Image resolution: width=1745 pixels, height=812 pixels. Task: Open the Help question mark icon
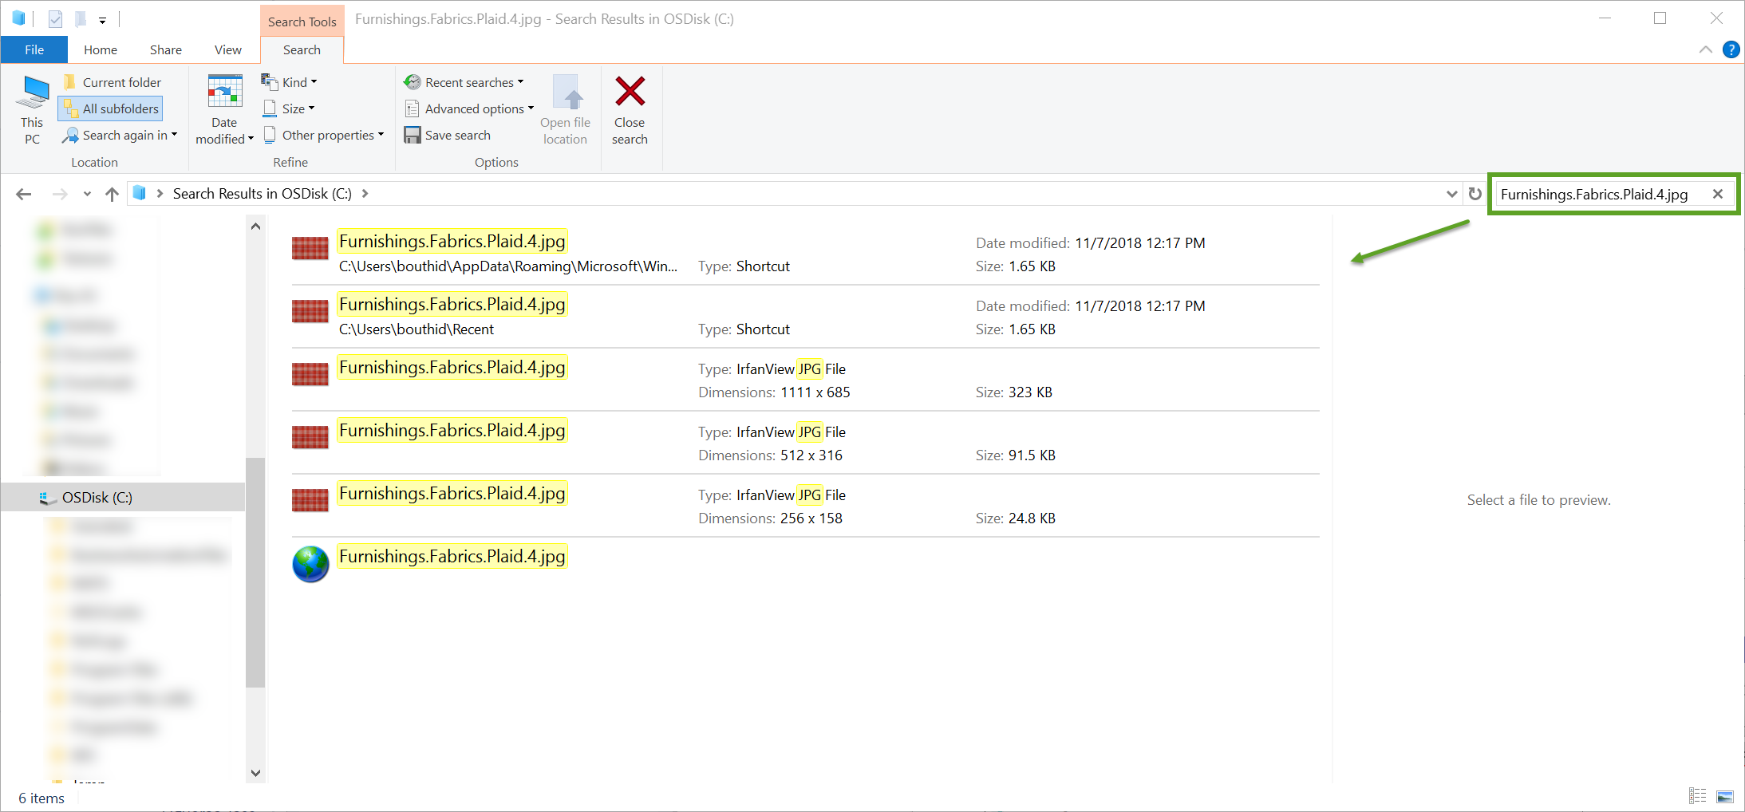[x=1731, y=49]
